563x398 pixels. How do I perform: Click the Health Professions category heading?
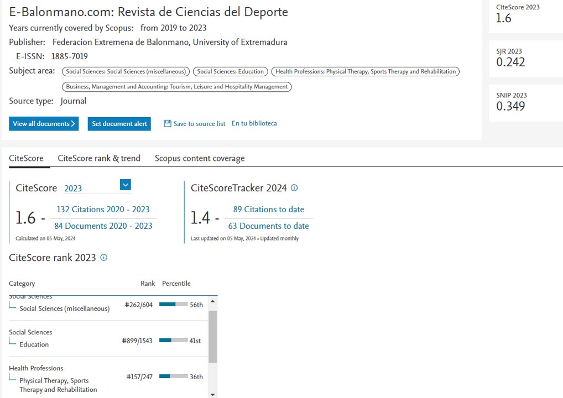[x=36, y=368]
